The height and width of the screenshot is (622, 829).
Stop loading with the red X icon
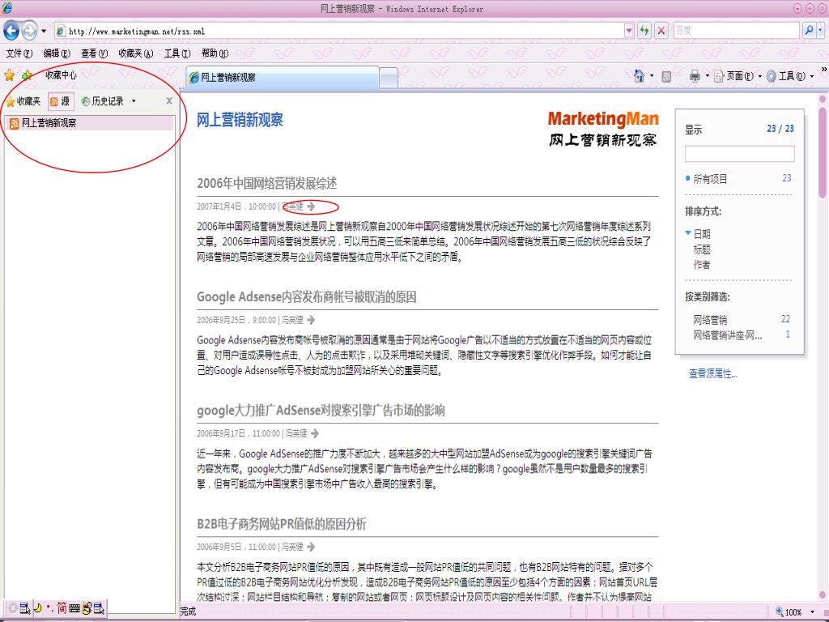tap(661, 31)
